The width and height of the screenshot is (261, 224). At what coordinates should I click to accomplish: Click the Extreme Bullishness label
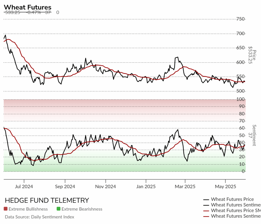click(x=28, y=209)
